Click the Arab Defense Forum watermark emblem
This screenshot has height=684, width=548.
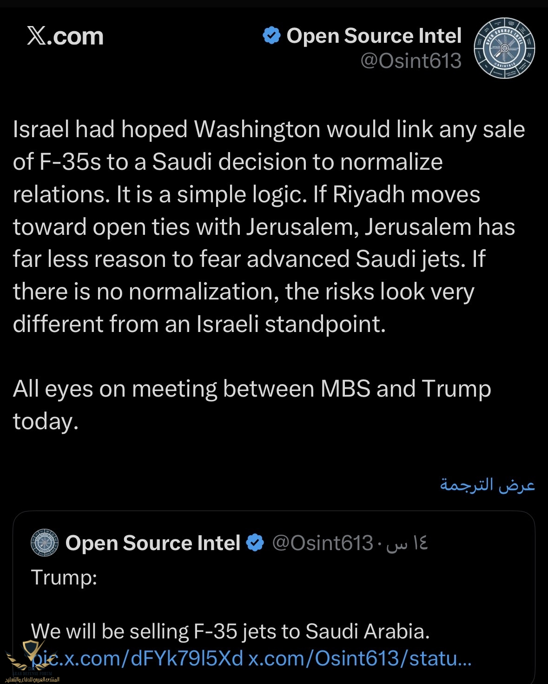[x=30, y=656]
